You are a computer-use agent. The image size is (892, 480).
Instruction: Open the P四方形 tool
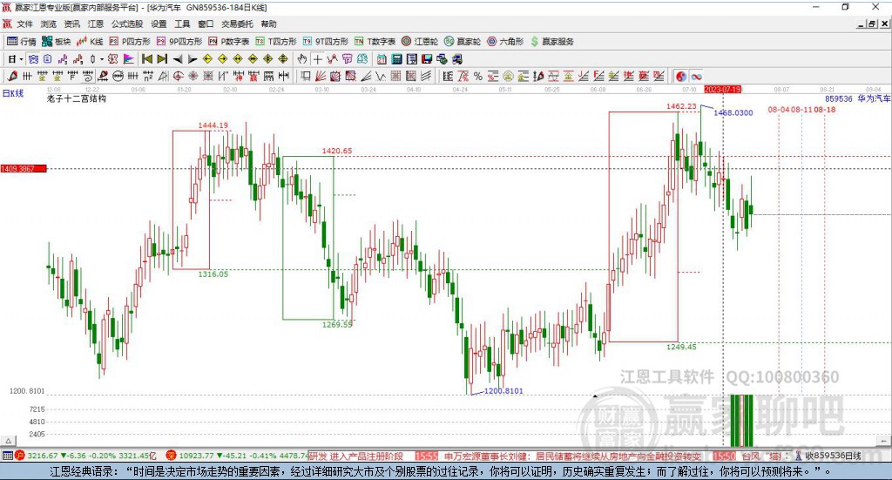(x=130, y=42)
